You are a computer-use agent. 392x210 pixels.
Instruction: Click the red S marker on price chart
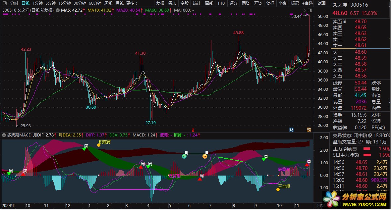(193, 130)
